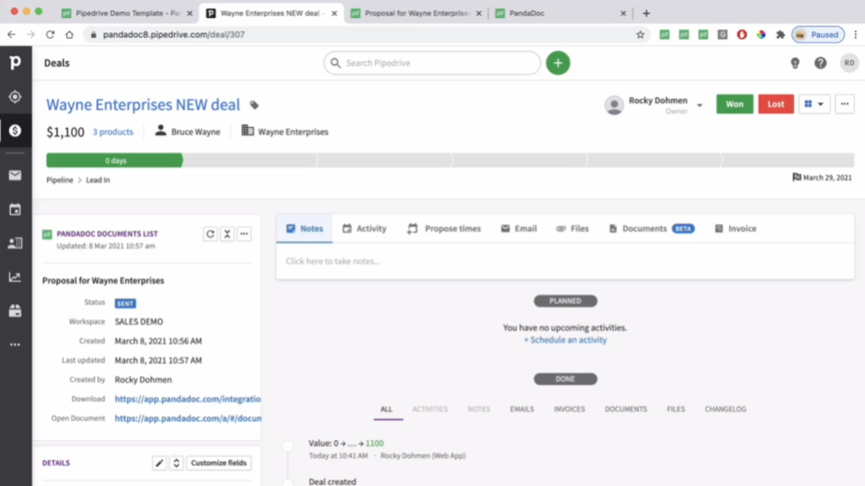865x486 pixels.
Task: Refresh the PandaDoc documents list
Action: point(210,234)
